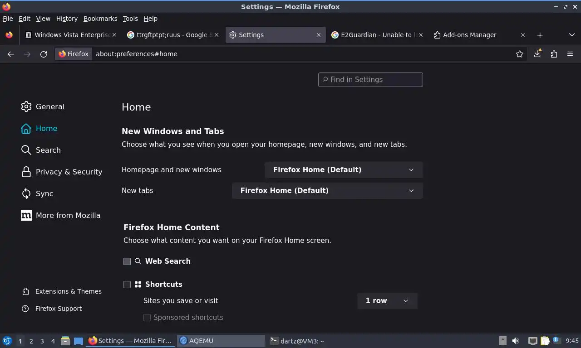
Task: Open the clipboard tray icon
Action: (545, 341)
